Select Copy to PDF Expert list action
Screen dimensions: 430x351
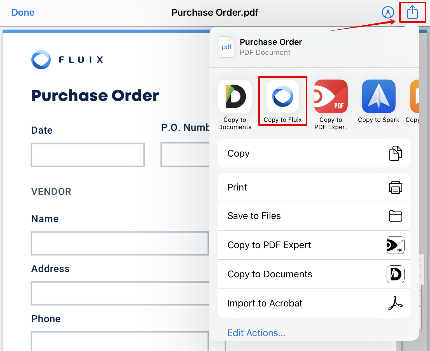[x=314, y=245]
